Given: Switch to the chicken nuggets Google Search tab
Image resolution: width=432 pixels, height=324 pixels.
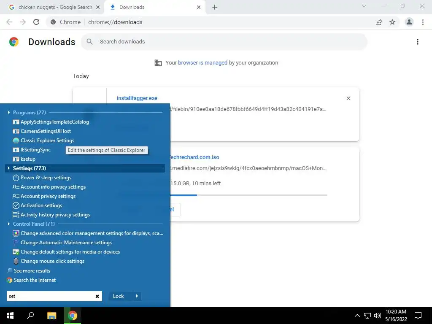Looking at the screenshot, I should pos(52,7).
